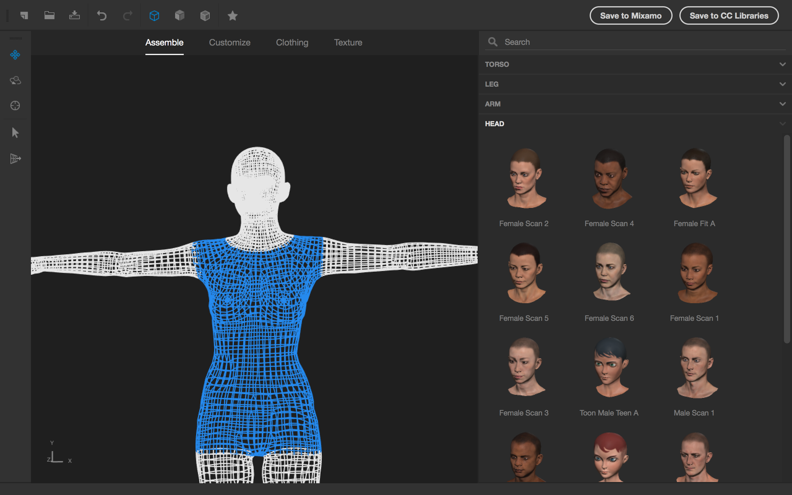Viewport: 792px width, 495px height.
Task: Click the new character icon
Action: 24,15
